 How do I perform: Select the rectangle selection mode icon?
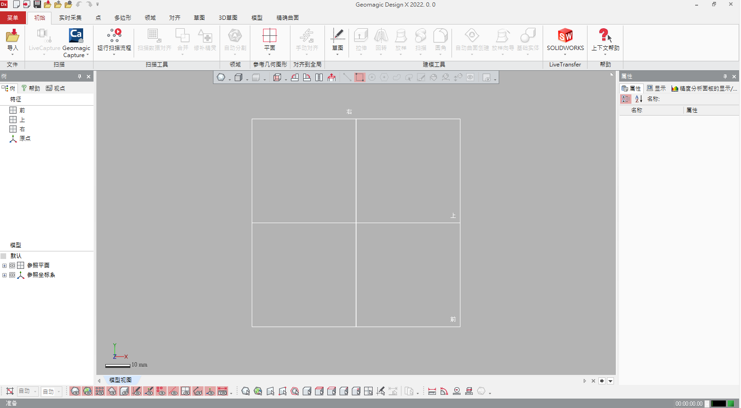click(x=360, y=77)
